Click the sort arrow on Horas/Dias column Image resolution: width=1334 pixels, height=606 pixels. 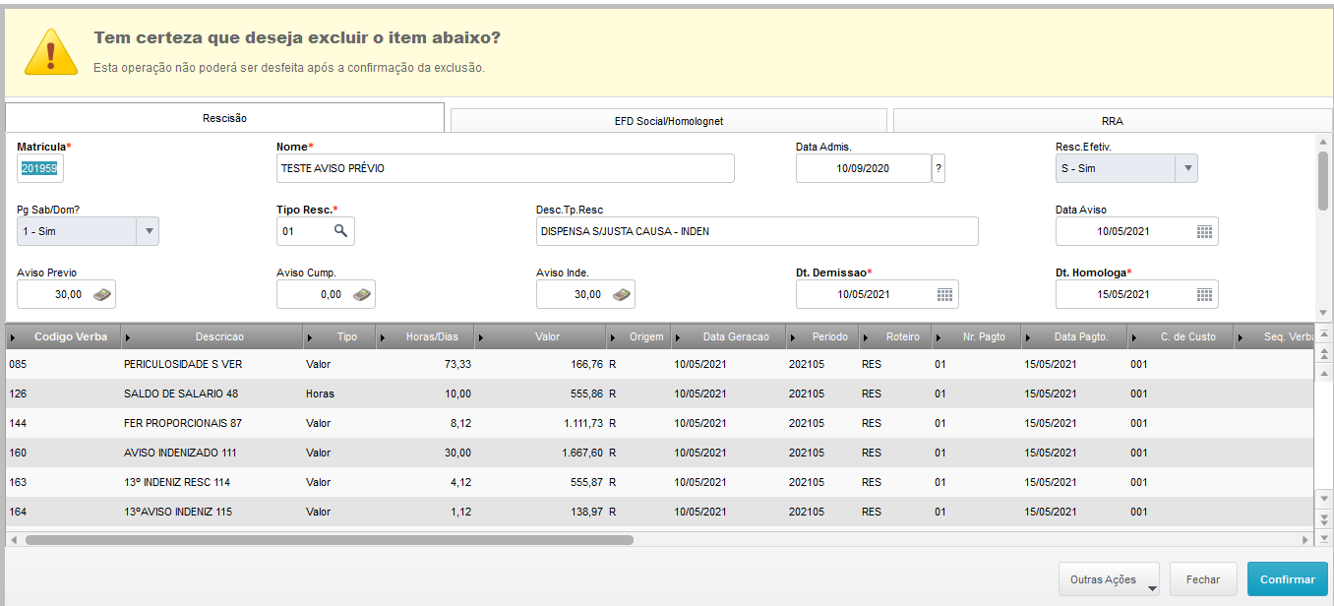382,337
